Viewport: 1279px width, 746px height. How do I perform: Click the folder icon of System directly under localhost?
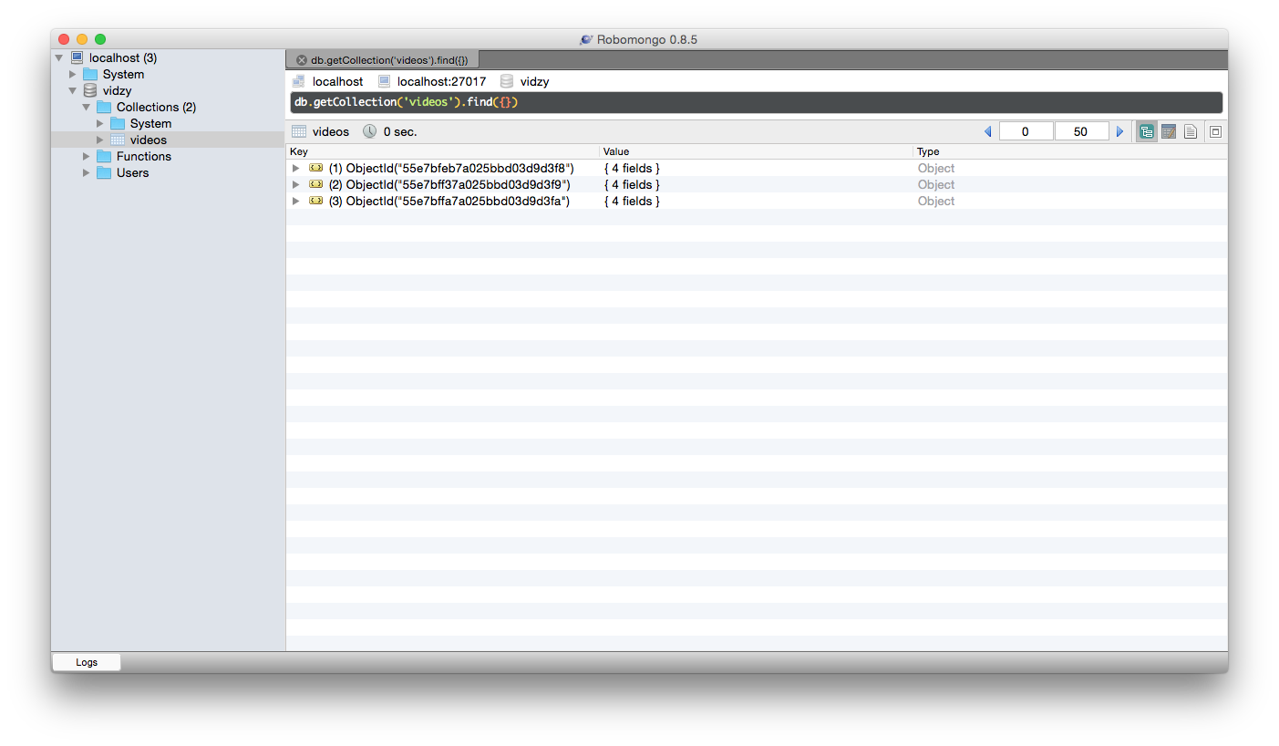90,74
